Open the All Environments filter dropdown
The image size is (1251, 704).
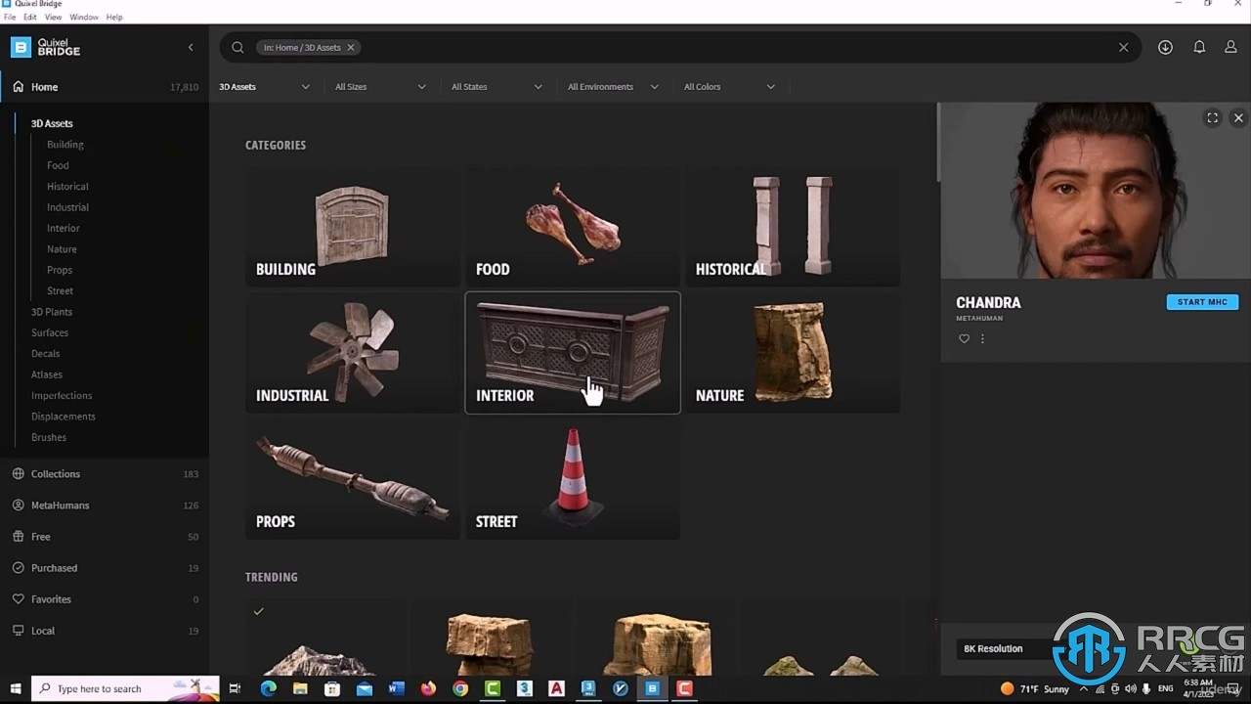point(613,87)
